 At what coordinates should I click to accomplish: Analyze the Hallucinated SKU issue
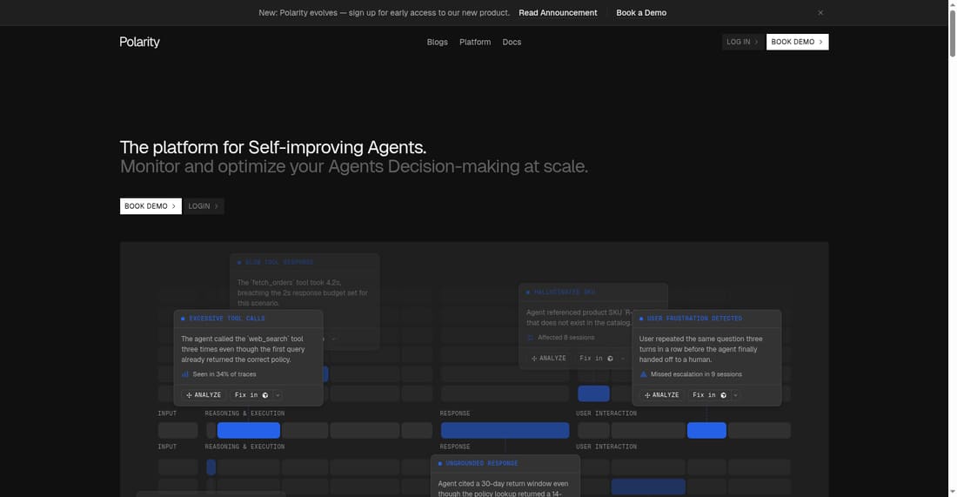click(x=549, y=359)
